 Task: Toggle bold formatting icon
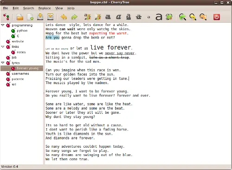(108, 17)
